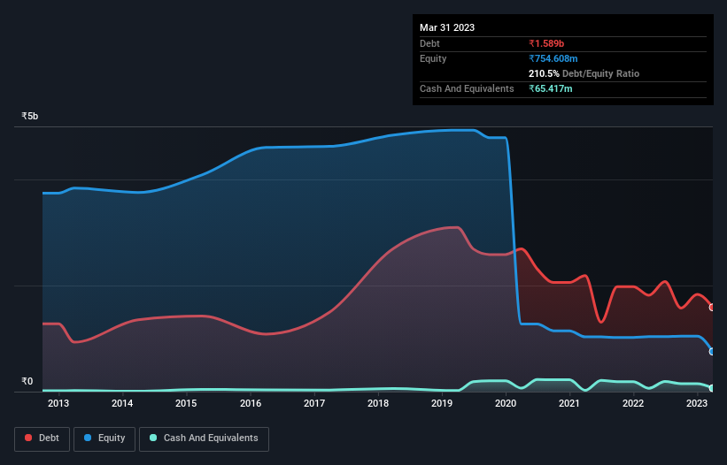The width and height of the screenshot is (727, 465).
Task: Click the tooltip Equity row label
Action: 433,58
